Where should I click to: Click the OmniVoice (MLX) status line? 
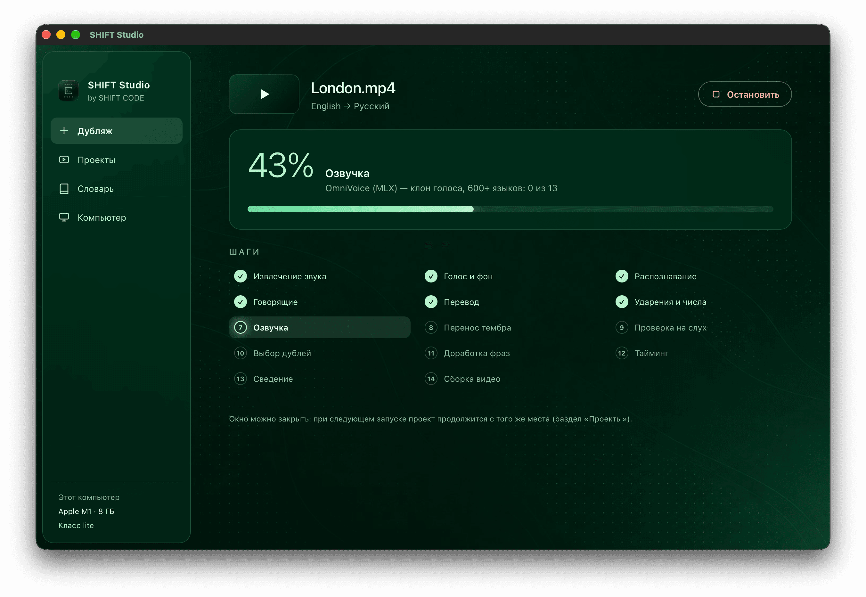[x=441, y=188]
